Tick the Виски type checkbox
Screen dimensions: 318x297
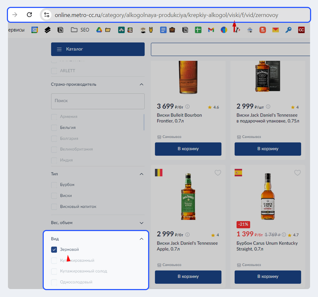[54, 196]
